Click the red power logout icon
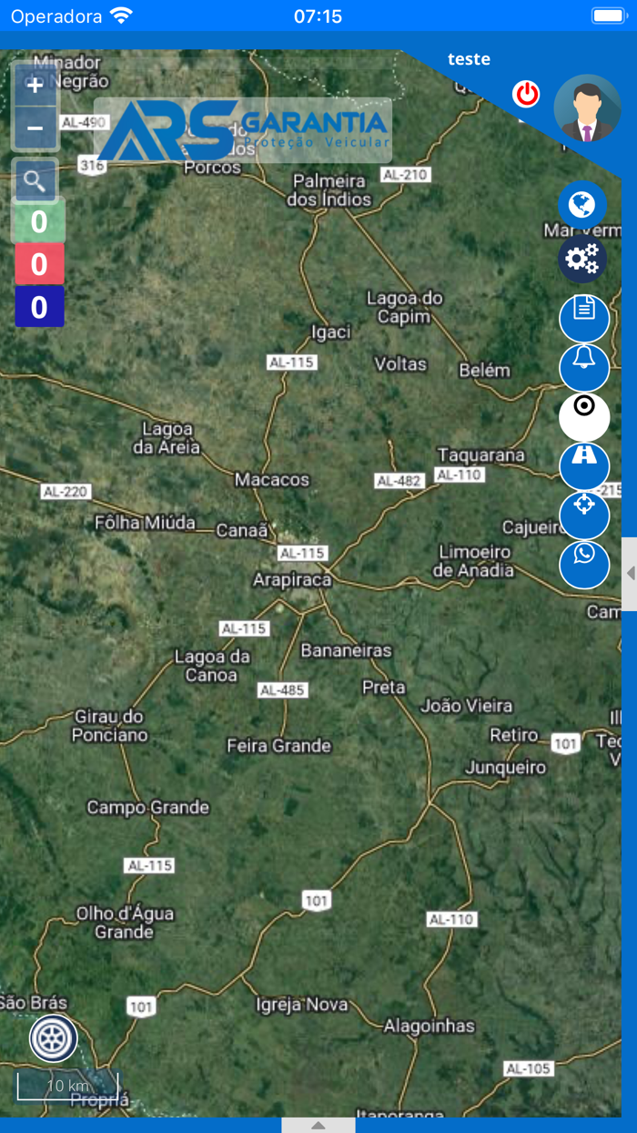Screen dimensions: 637x1133 point(526,94)
